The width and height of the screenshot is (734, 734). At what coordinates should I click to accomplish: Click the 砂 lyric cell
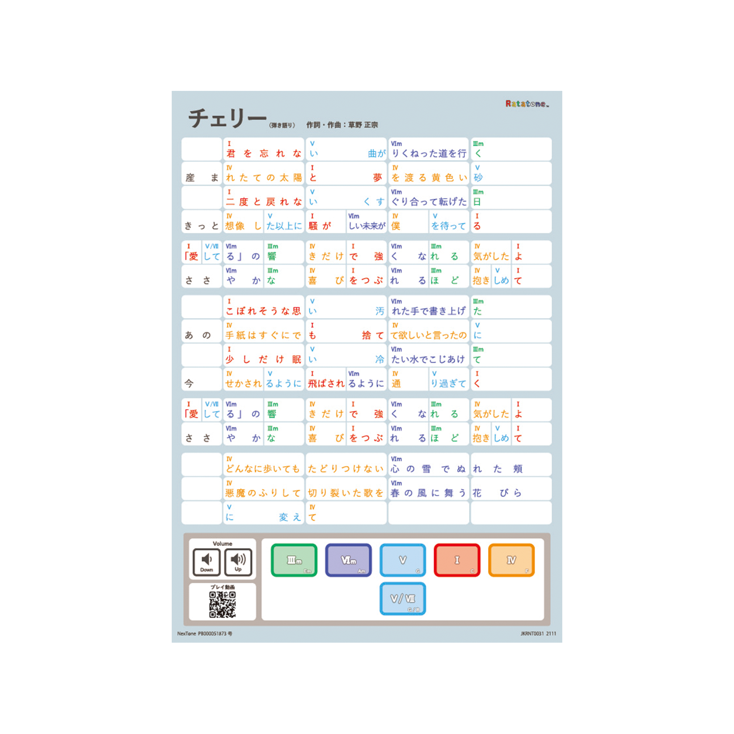pos(511,173)
